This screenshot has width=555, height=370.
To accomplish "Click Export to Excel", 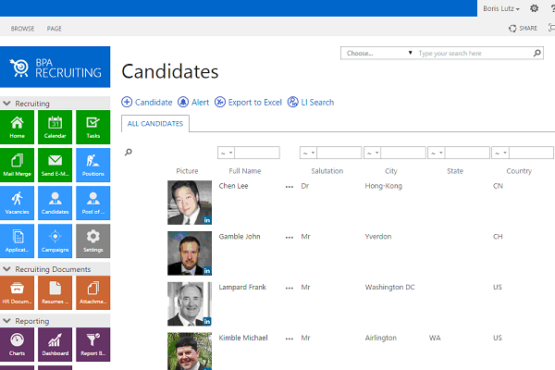I will point(249,102).
